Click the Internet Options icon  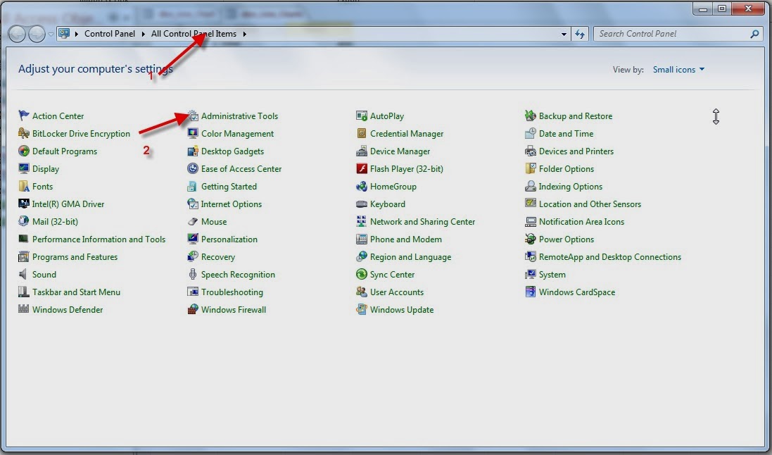pyautogui.click(x=193, y=204)
